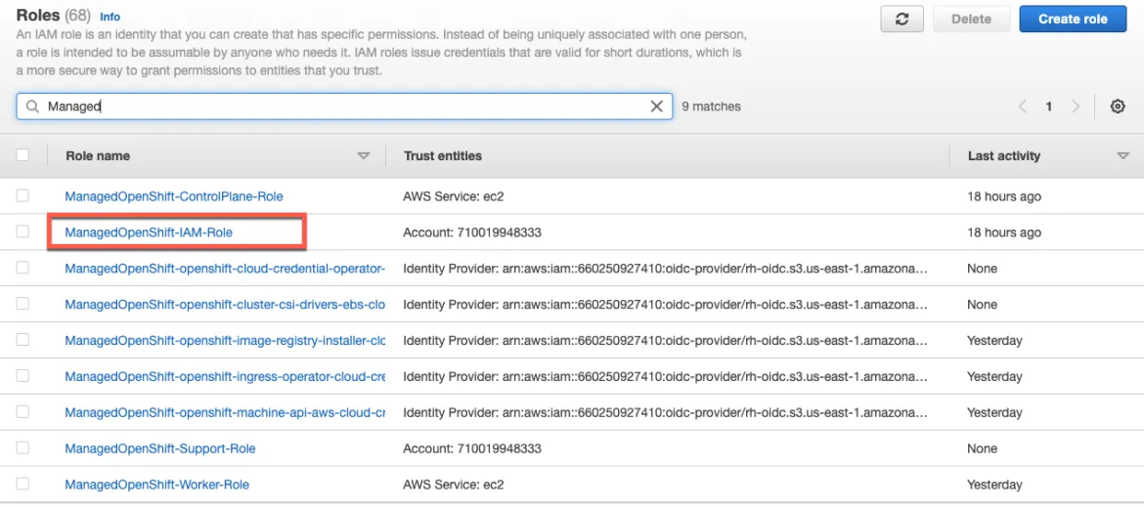Toggle the select-all roles checkbox
This screenshot has width=1144, height=507.
22,155
